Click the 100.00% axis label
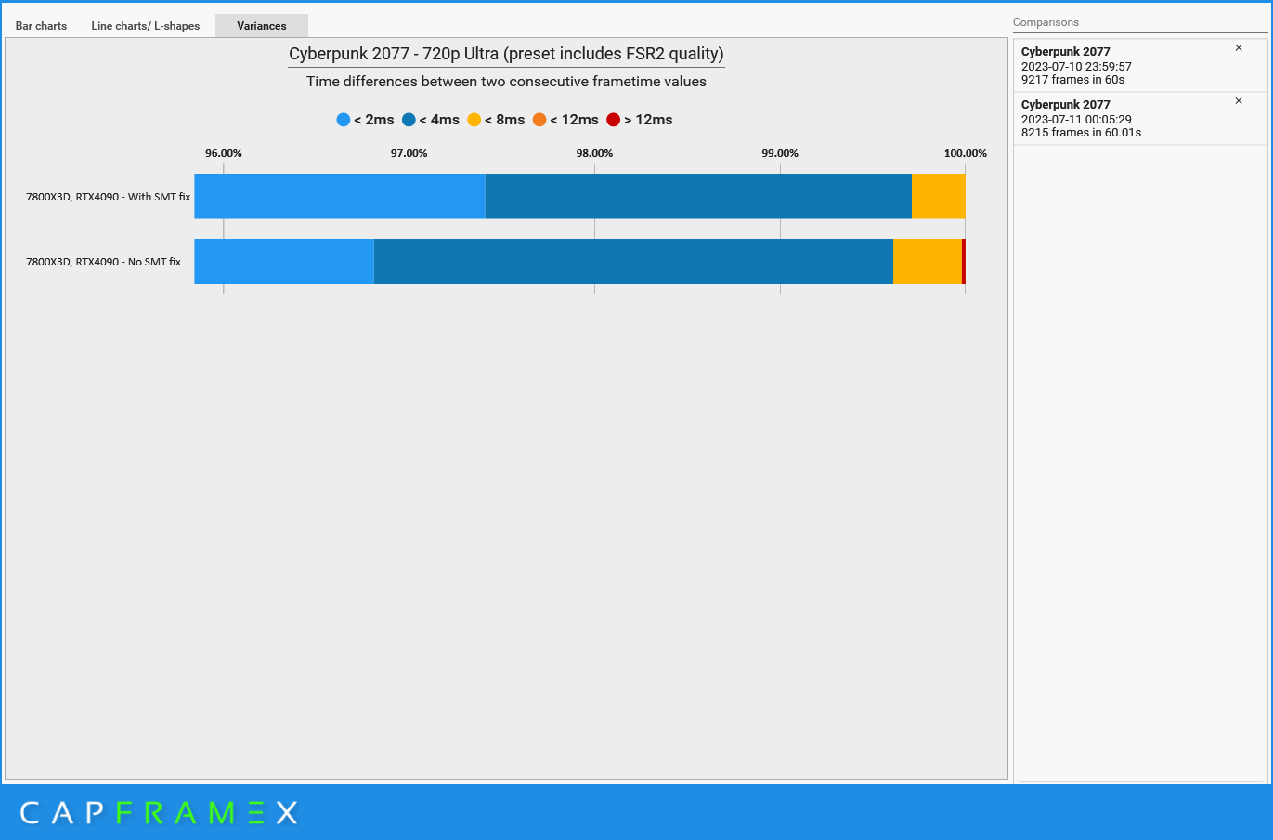Image resolution: width=1273 pixels, height=840 pixels. 966,153
